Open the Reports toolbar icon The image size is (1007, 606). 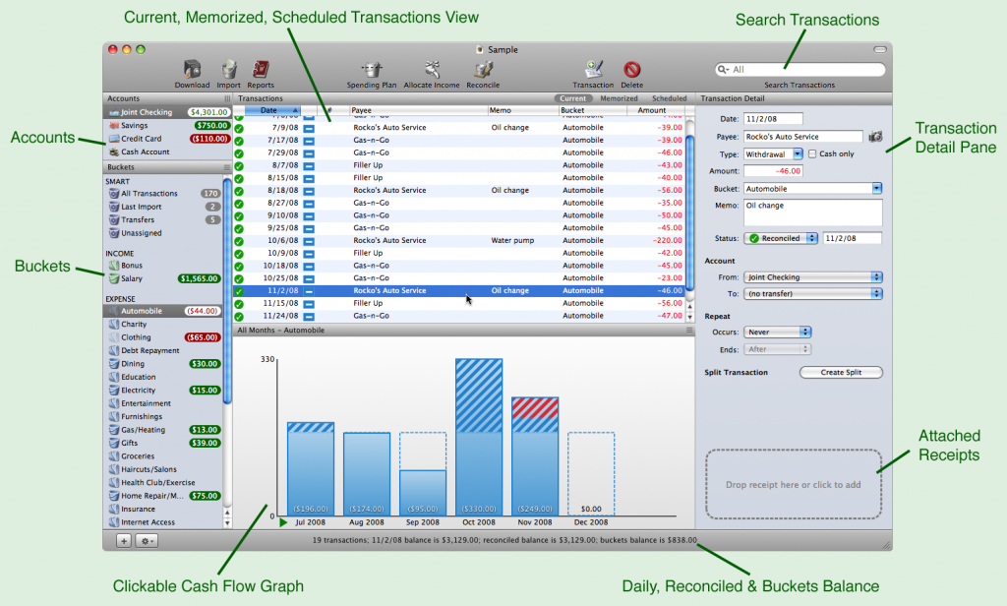(261, 70)
